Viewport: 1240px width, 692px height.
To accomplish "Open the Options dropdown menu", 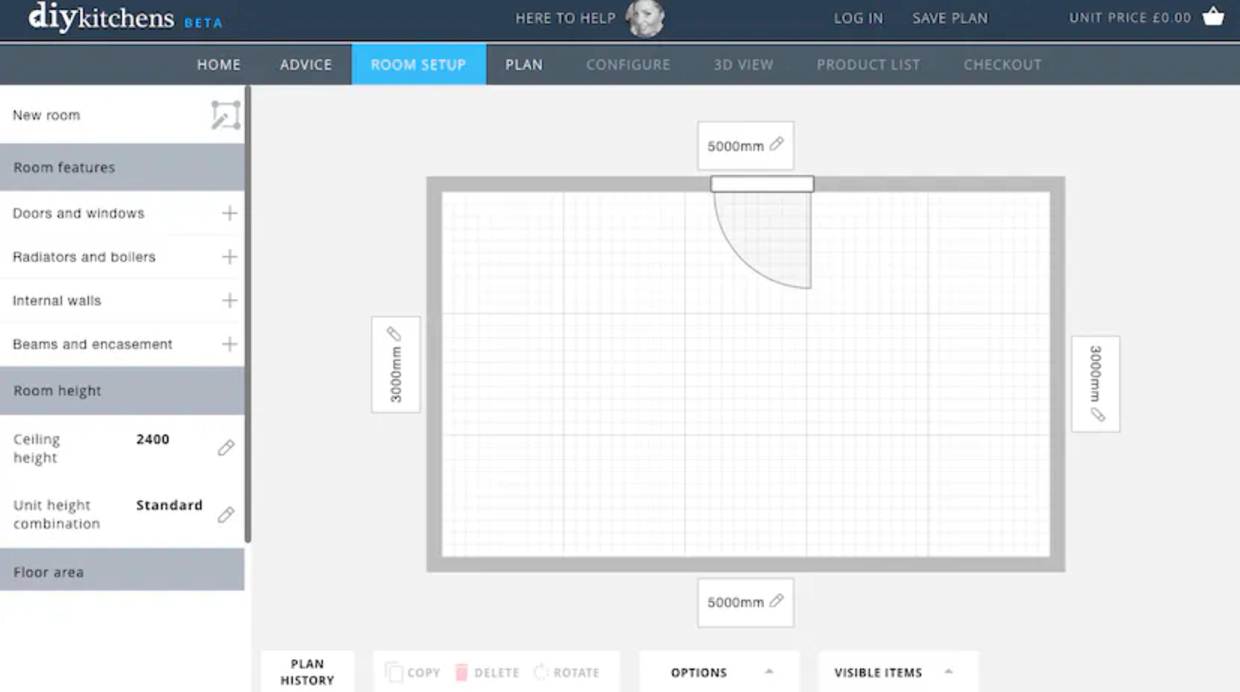I will (719, 672).
